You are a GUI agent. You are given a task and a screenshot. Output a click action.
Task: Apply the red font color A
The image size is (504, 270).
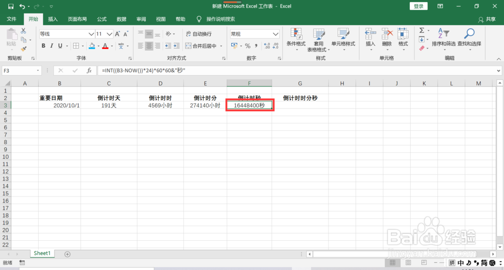[x=105, y=46]
